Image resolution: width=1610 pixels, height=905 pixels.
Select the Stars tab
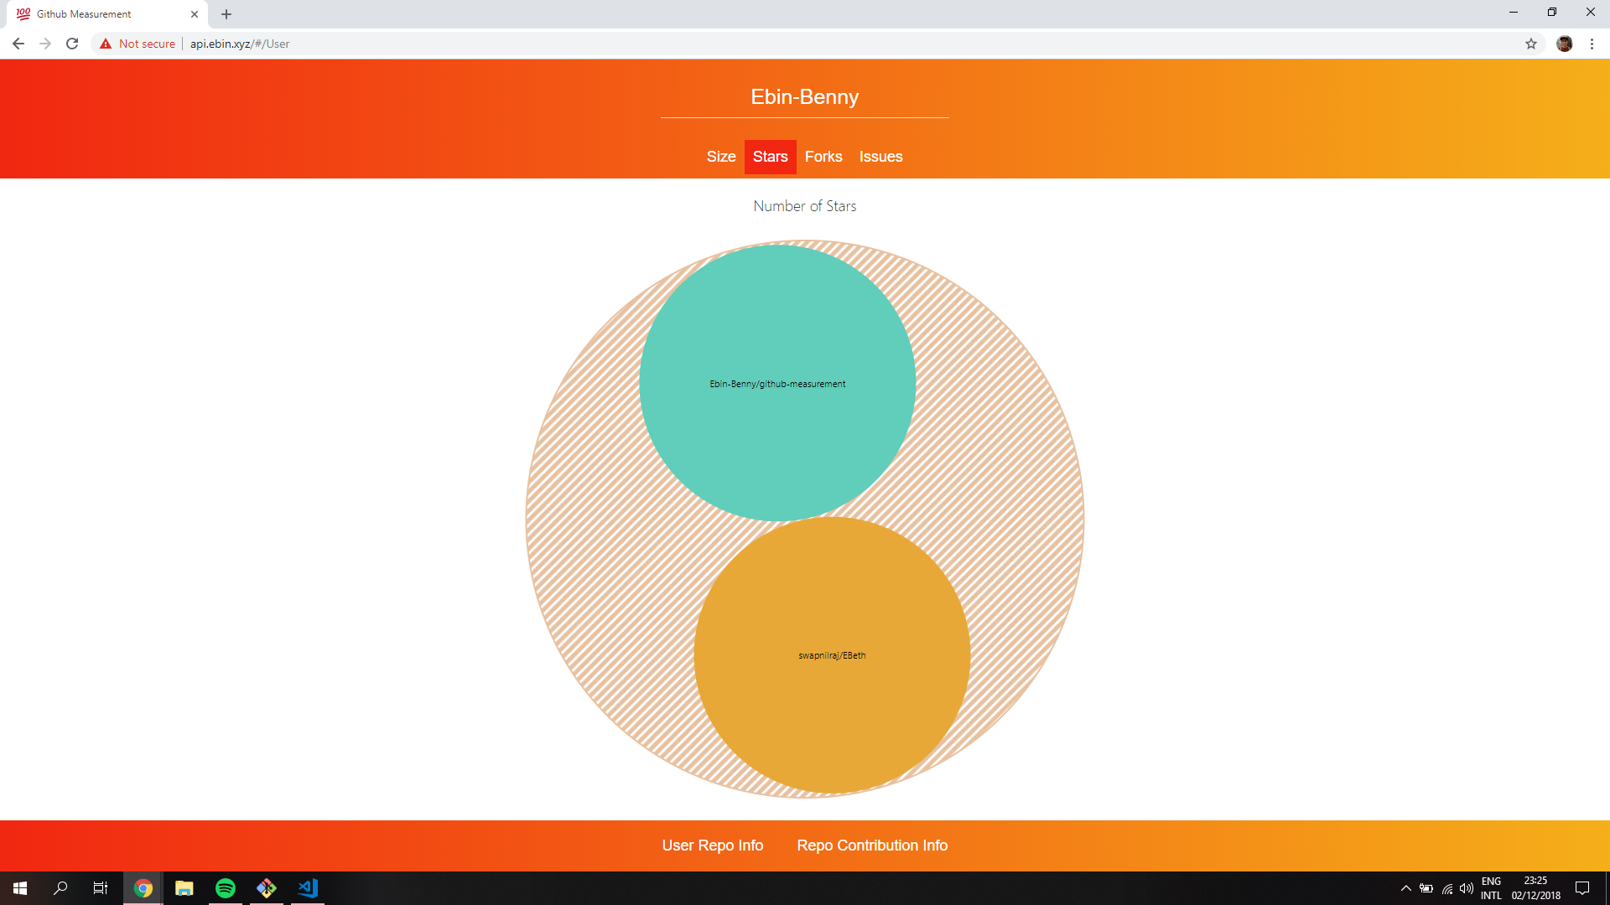770,157
